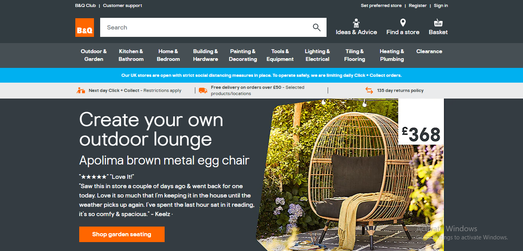
Task: Select Heating & Plumbing
Action: [x=391, y=55]
